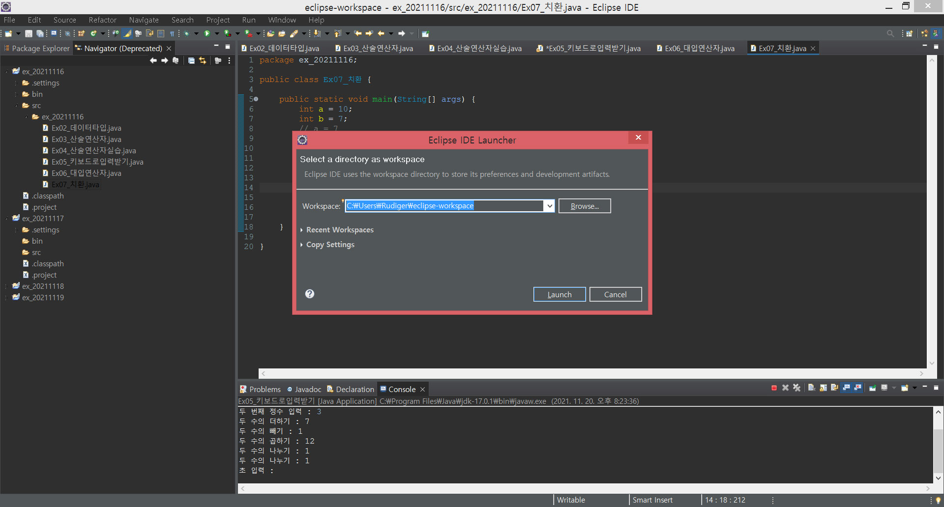Open the terminal console toolbar icon
This screenshot has height=507, width=944.
pyautogui.click(x=54, y=33)
